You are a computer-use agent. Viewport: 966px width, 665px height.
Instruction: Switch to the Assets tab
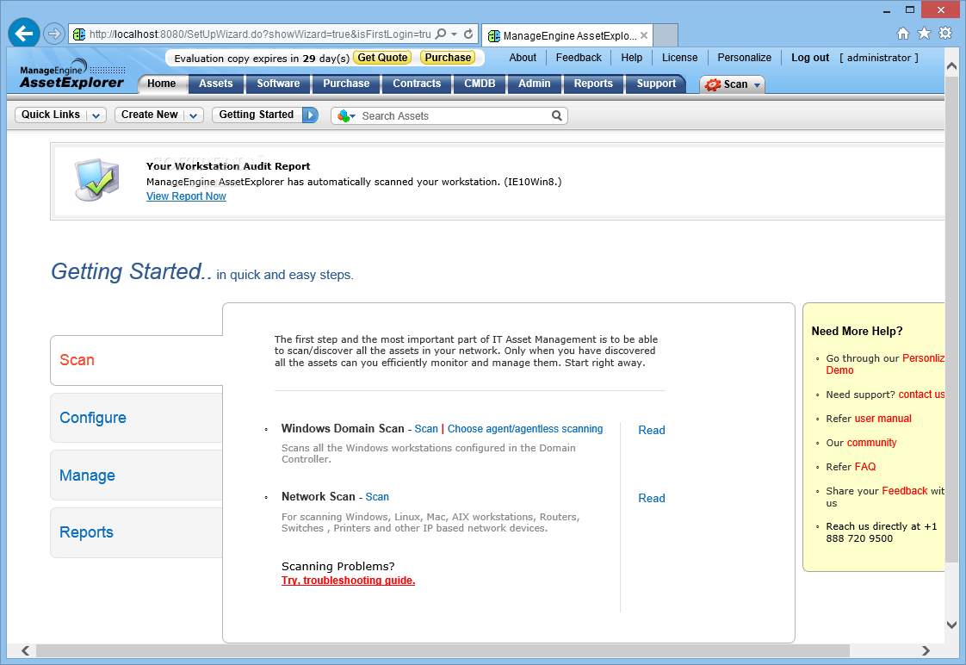[x=215, y=84]
